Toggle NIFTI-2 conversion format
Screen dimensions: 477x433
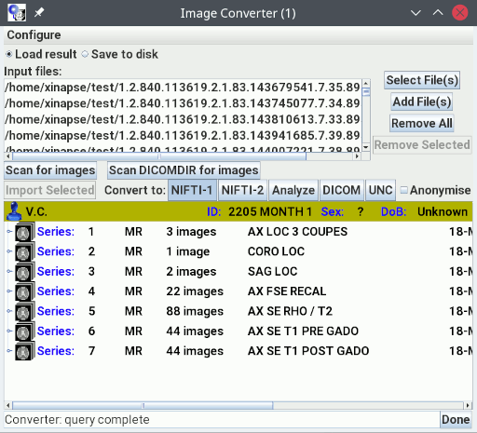pyautogui.click(x=242, y=190)
